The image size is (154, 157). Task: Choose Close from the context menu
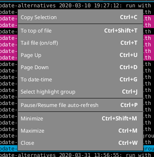click(80, 143)
